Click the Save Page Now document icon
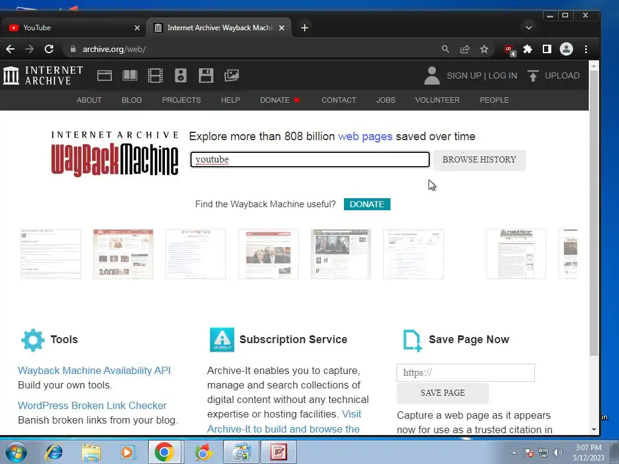 click(412, 340)
